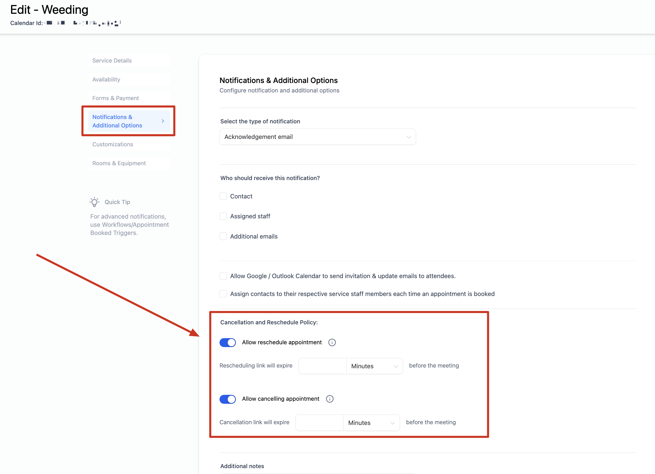Disable Allow cancelling appointment switch
Image resolution: width=655 pixels, height=474 pixels.
[x=227, y=399]
